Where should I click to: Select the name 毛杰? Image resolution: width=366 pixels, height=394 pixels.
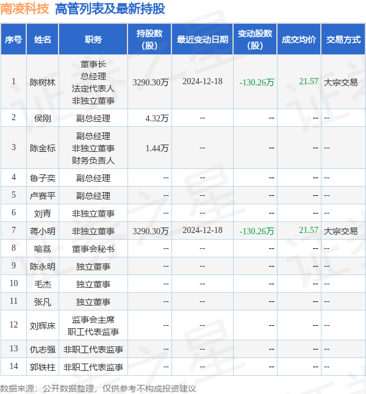point(43,284)
